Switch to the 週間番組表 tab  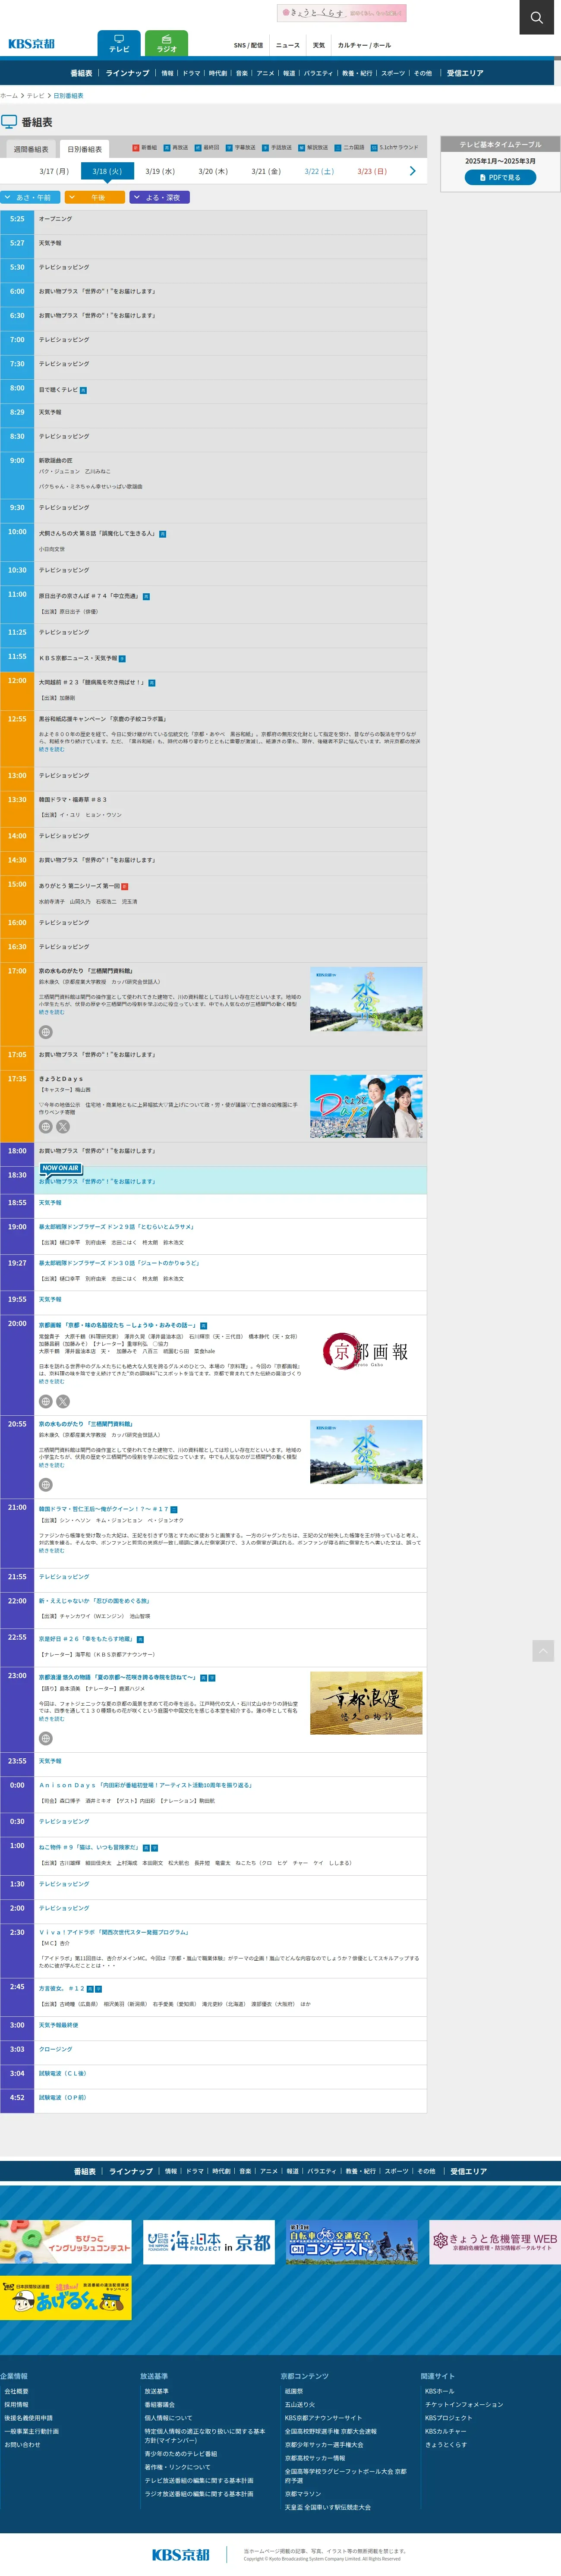31,149
